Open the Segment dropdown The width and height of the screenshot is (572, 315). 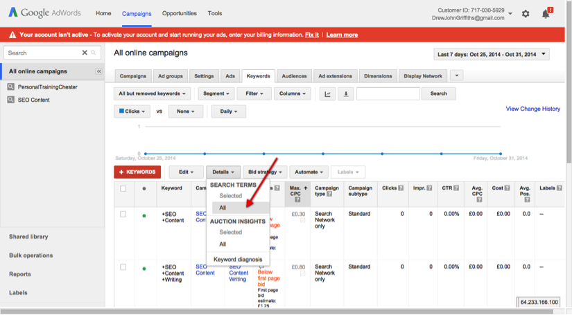216,93
